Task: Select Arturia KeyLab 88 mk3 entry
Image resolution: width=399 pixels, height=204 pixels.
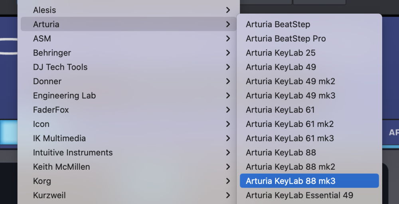Action: coord(290,181)
